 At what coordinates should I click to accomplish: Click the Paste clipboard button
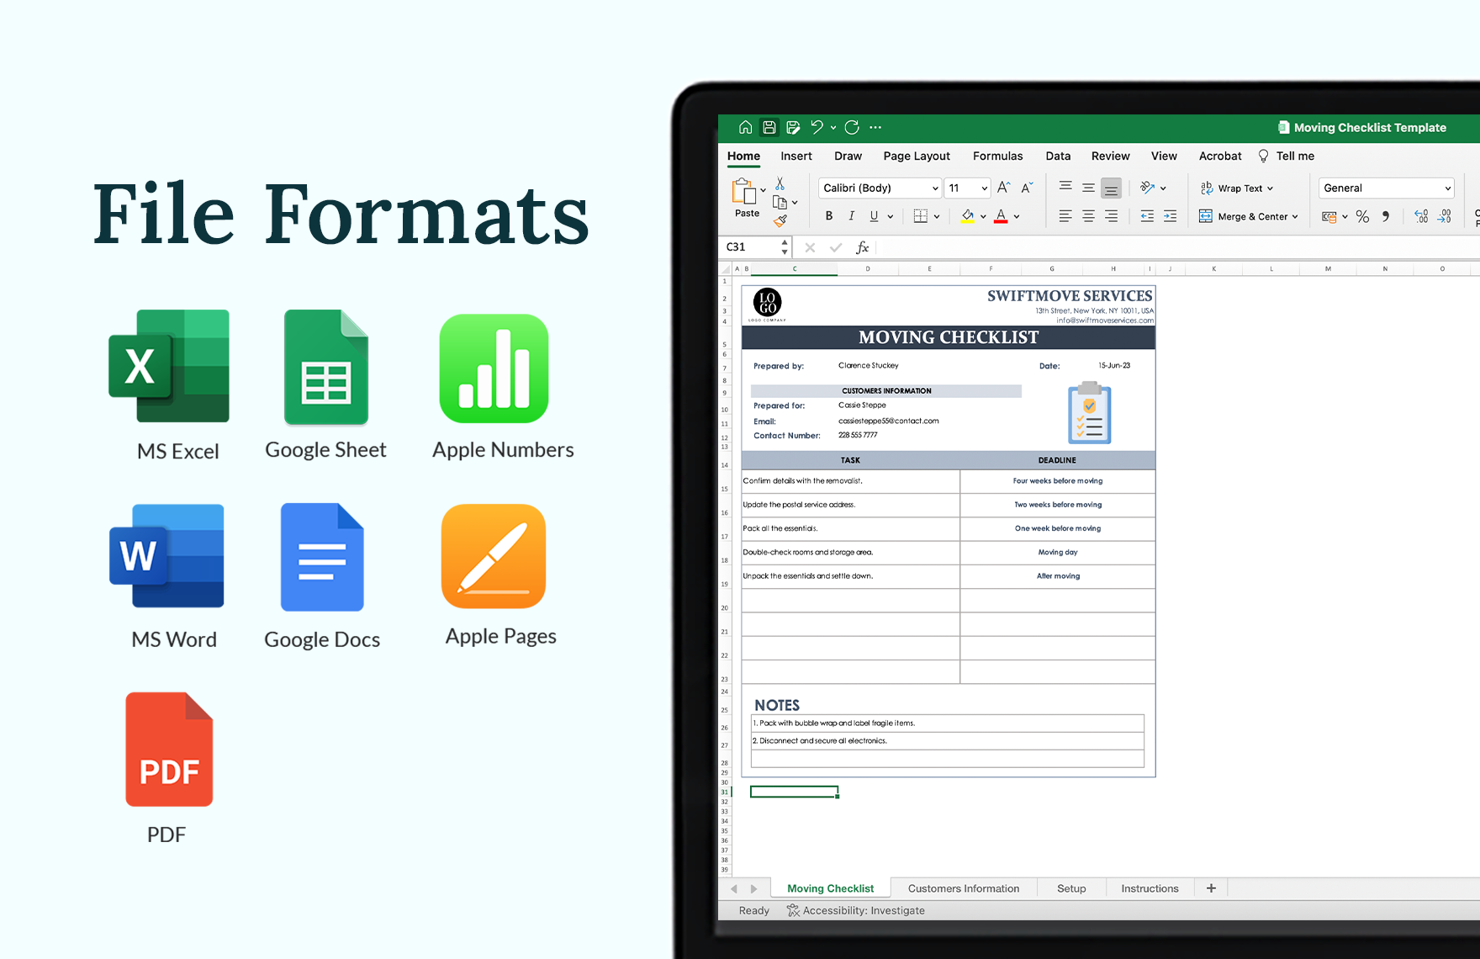746,199
